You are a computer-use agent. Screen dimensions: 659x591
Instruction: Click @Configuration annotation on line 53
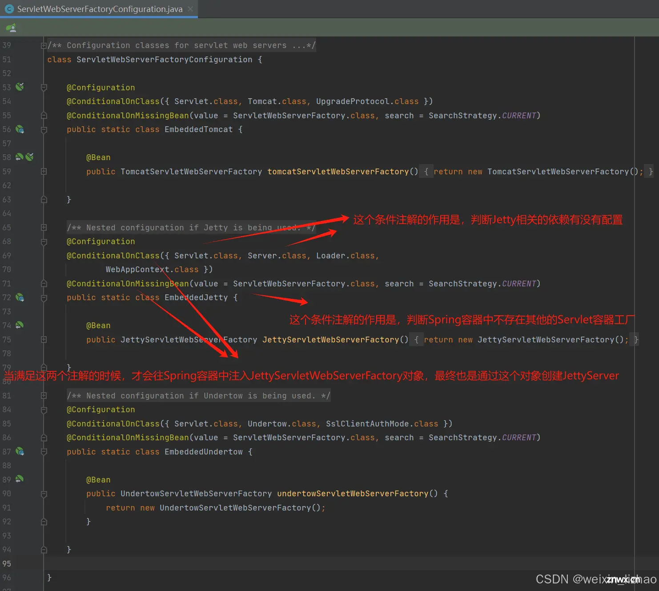coord(101,88)
